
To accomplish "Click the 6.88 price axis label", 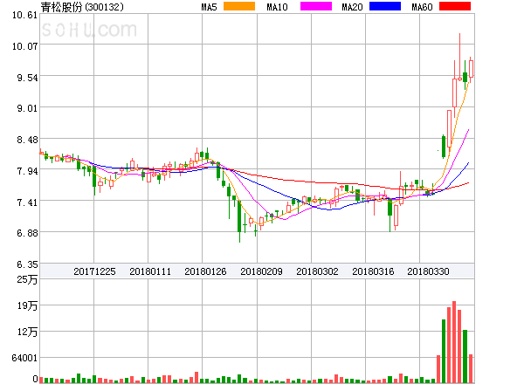I will click(x=27, y=233).
